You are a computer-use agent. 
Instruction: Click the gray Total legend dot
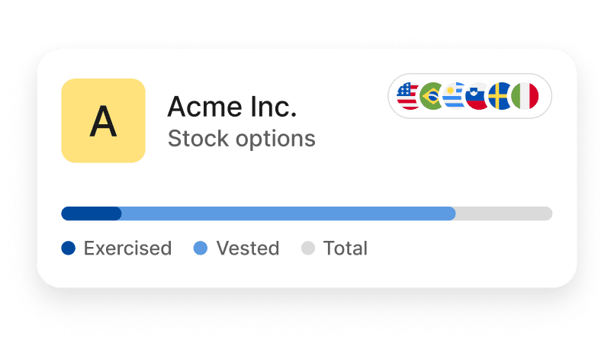coord(308,248)
